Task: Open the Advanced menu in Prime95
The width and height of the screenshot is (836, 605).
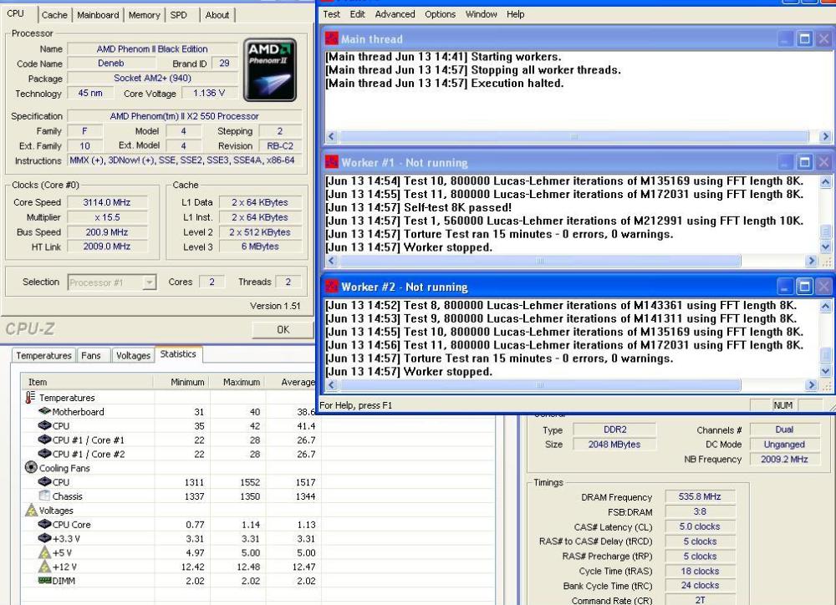Action: pos(395,14)
